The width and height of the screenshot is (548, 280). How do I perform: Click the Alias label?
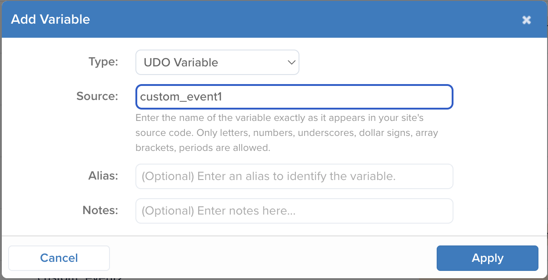[103, 176]
